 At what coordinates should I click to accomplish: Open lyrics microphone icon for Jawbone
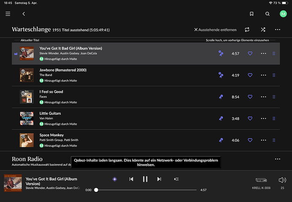pos(221,75)
